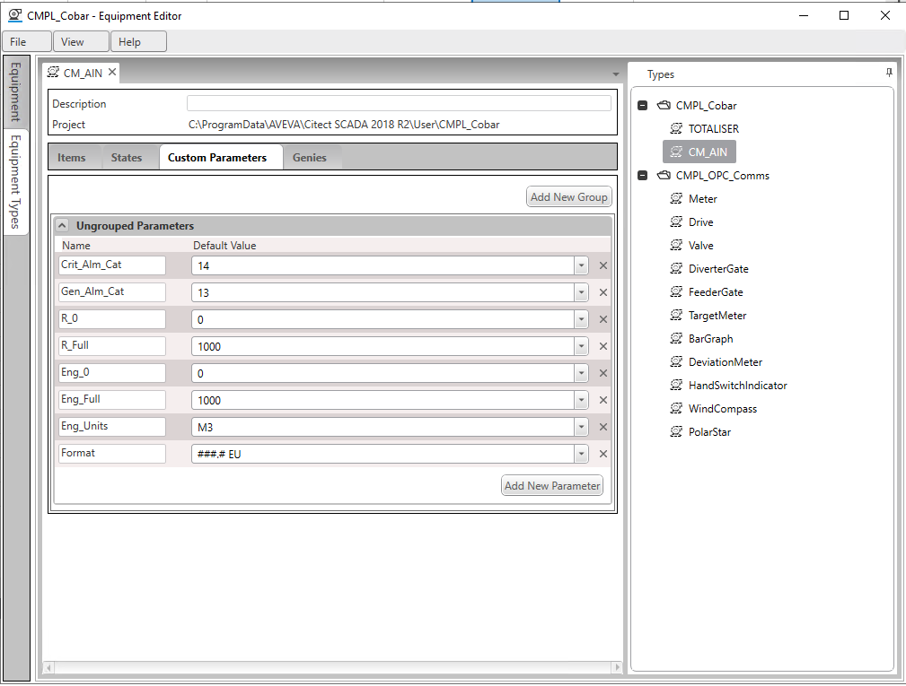Viewport: 906px width, 686px height.
Task: Click the Gen_Alm_Cat name field
Action: tap(111, 292)
